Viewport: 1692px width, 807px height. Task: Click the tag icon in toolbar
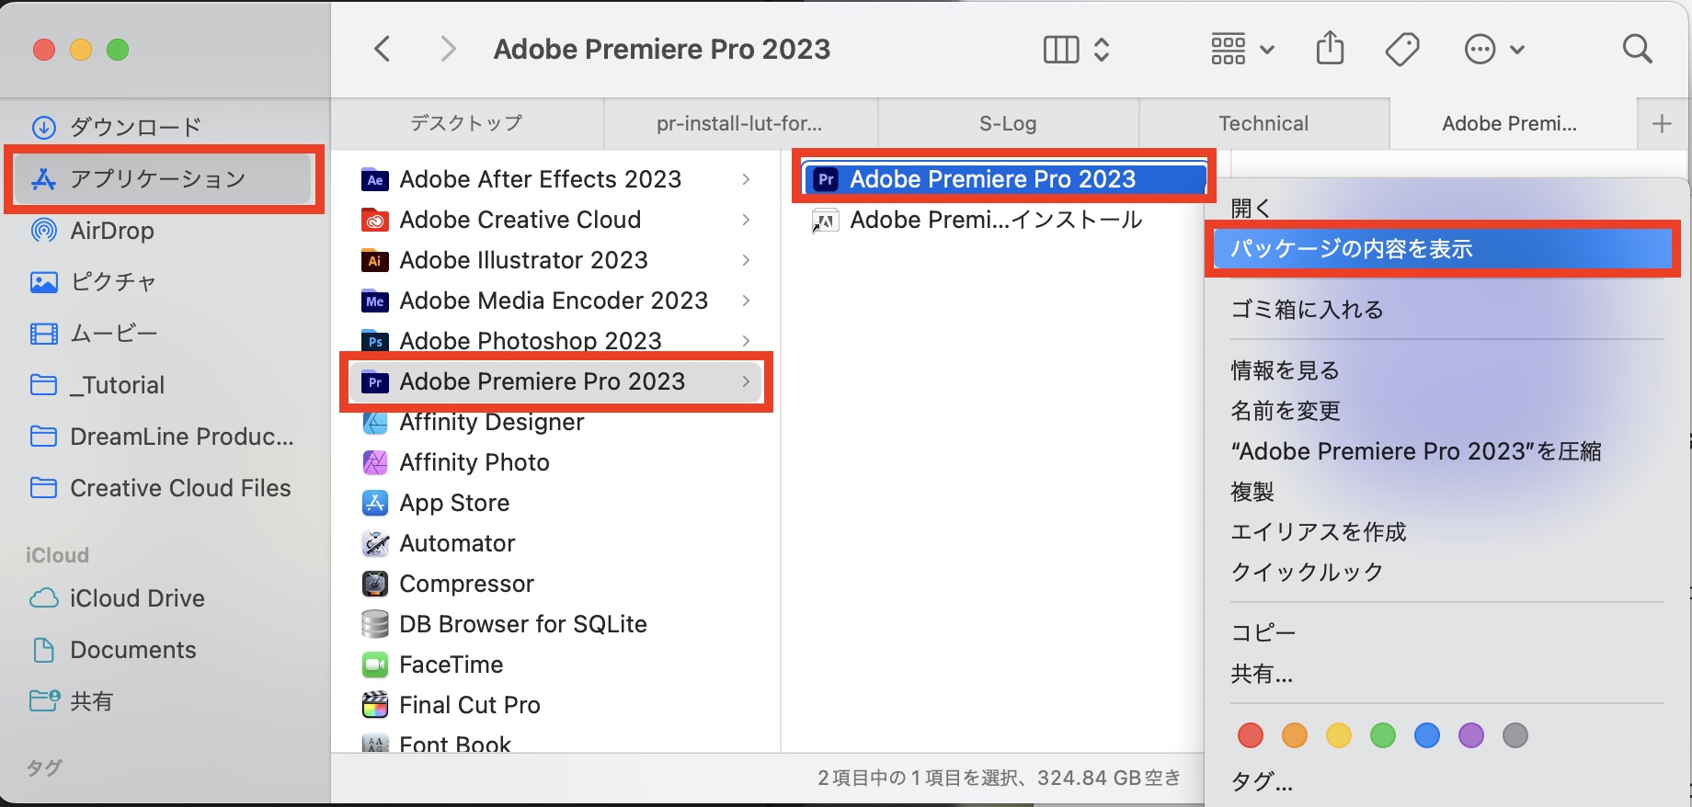1401,49
